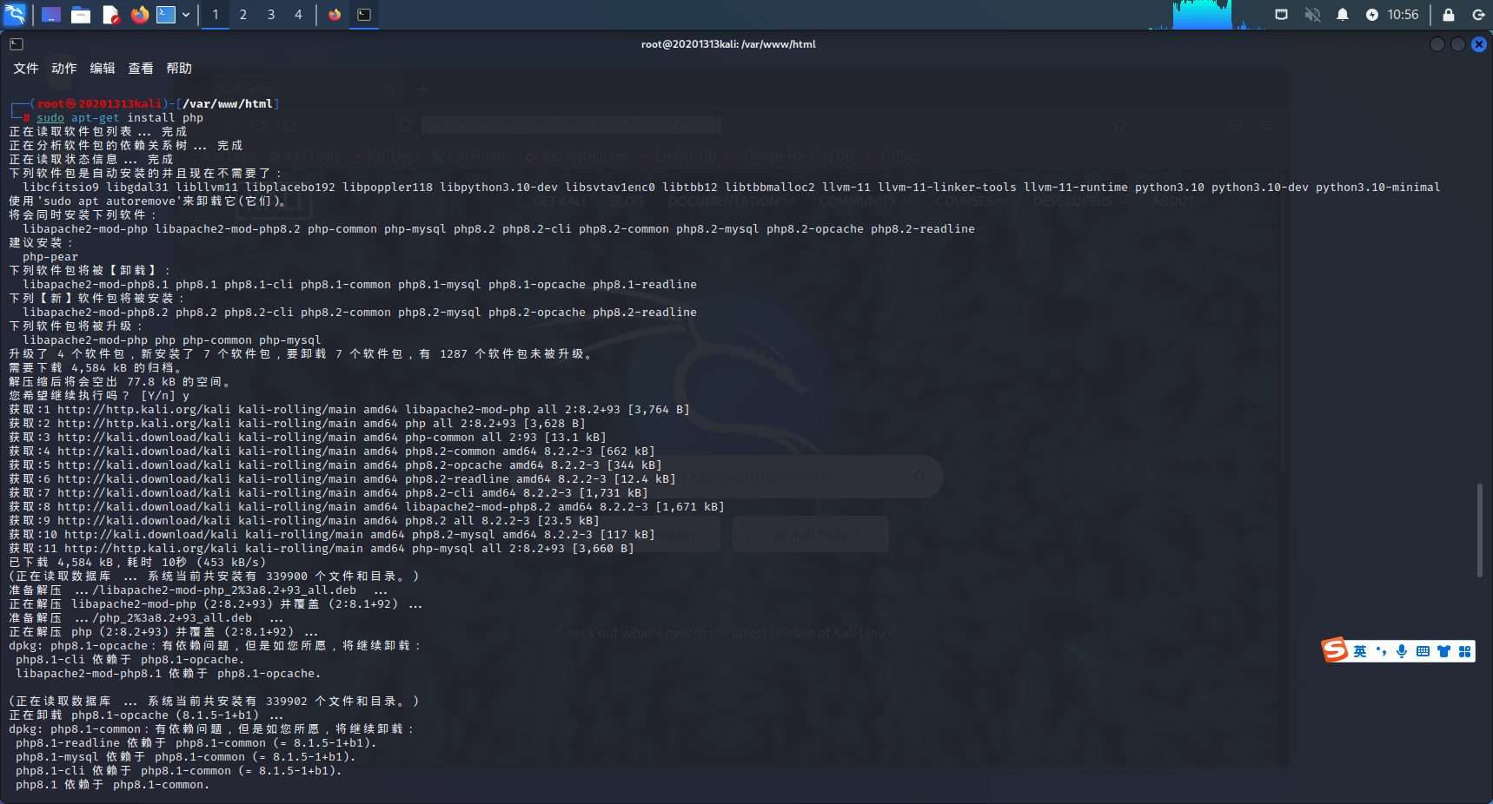Click the Sogou voice input microphone
Screen dimensions: 1493x804
point(1402,651)
